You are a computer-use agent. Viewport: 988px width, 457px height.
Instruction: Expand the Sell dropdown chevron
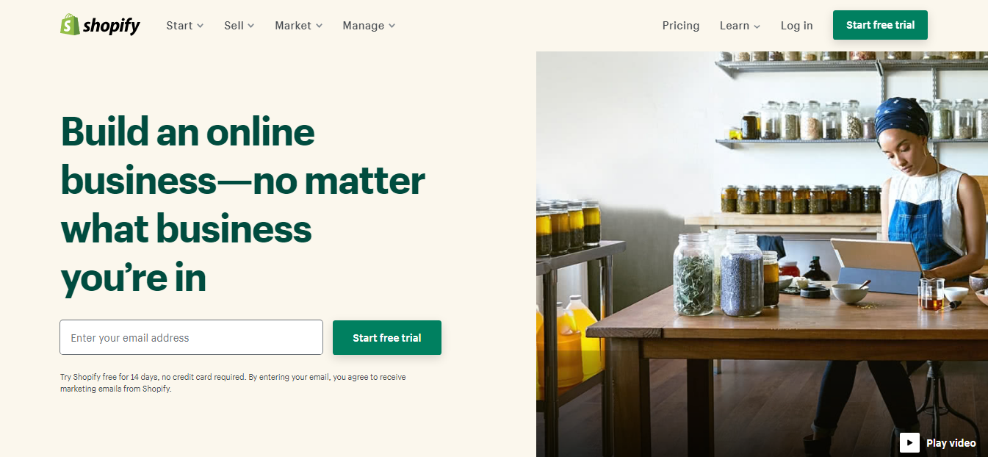point(250,26)
